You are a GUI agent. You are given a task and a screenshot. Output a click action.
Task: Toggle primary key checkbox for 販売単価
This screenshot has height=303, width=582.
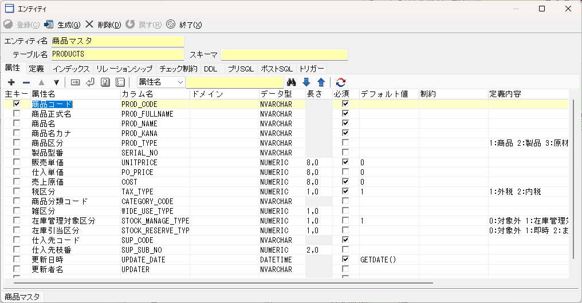point(17,162)
